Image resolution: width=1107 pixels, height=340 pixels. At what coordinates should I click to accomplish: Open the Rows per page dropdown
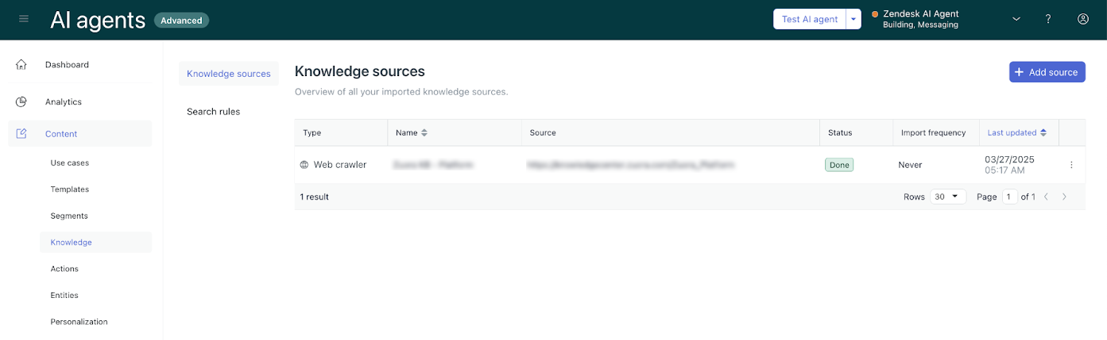[947, 197]
